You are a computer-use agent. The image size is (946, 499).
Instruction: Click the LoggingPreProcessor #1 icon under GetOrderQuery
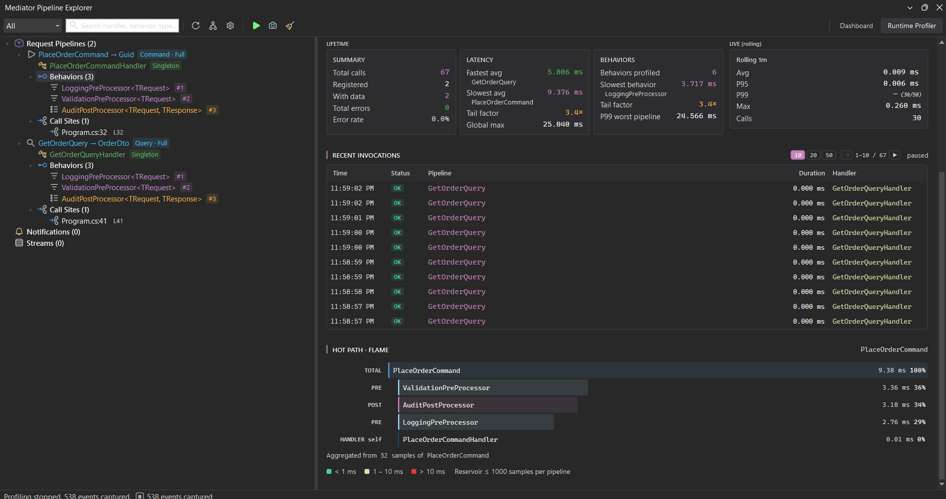[54, 176]
